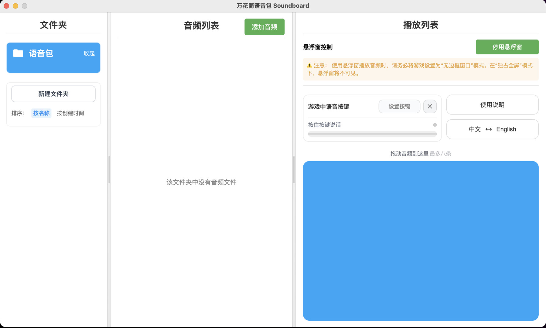
Task: Add audio using the 添加音频 button
Action: pos(264,27)
